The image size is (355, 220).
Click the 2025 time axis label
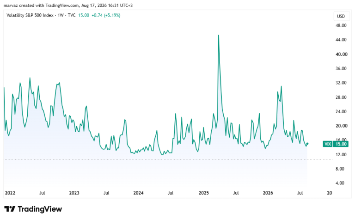203,193
